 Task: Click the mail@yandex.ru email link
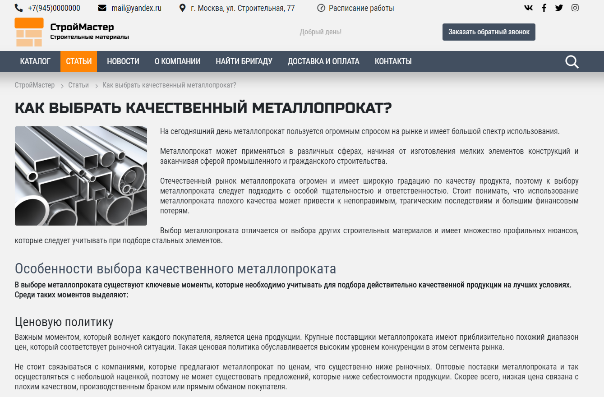coord(136,8)
